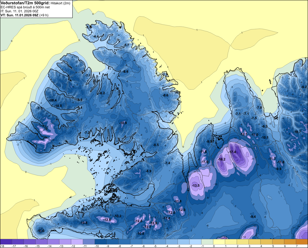Viewport: 308px width, 248px height.
Task: Click the 0 pale yellow legend swatch
Action: tap(219, 242)
